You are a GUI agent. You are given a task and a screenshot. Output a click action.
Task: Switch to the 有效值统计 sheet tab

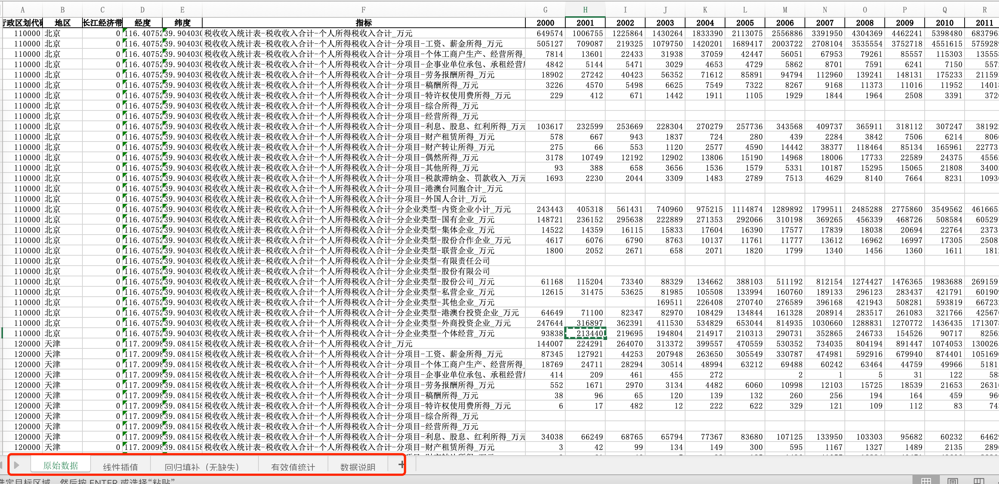[293, 467]
